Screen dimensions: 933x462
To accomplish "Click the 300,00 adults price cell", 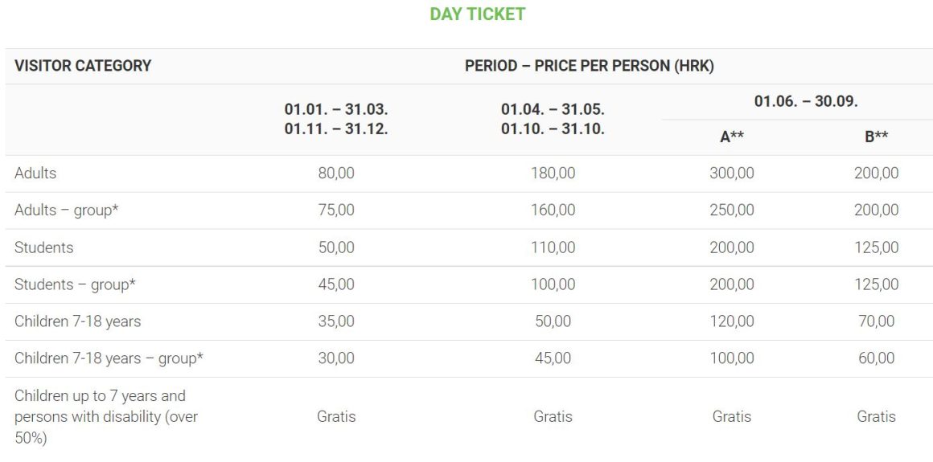I will click(x=731, y=174).
